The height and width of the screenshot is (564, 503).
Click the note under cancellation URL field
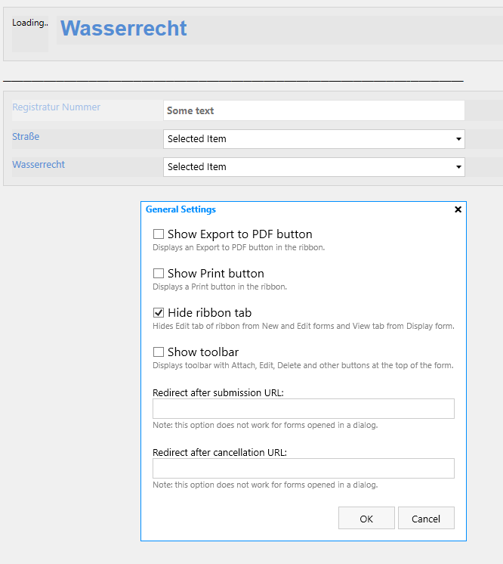click(x=265, y=485)
